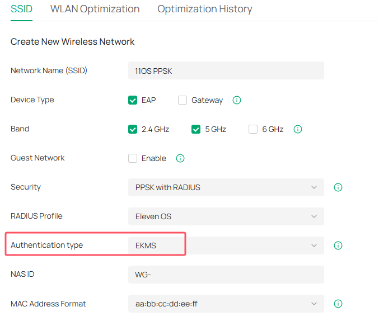Toggle the 5 GHz band checkbox
Screen dimensions: 379x321
pyautogui.click(x=196, y=129)
